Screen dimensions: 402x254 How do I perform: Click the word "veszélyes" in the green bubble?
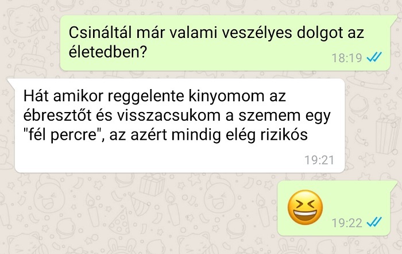coord(257,33)
